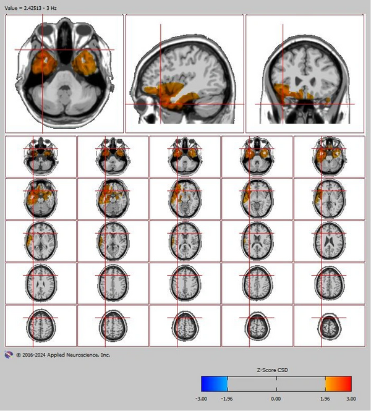Open last slice thumbnail in the top grid row
Image resolution: width=371 pixels, height=411 pixels.
point(328,156)
